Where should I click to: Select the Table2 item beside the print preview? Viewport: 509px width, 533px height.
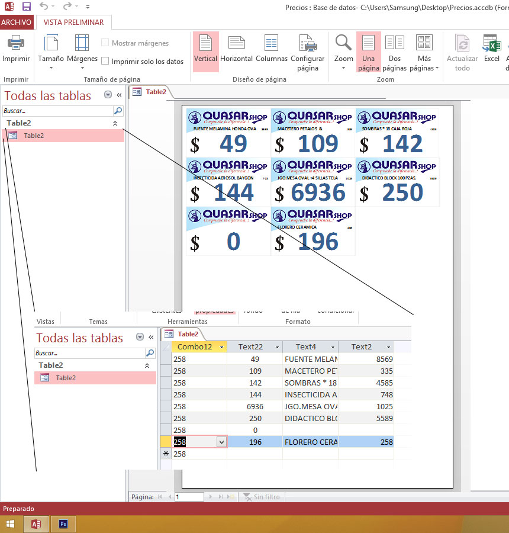click(63, 135)
